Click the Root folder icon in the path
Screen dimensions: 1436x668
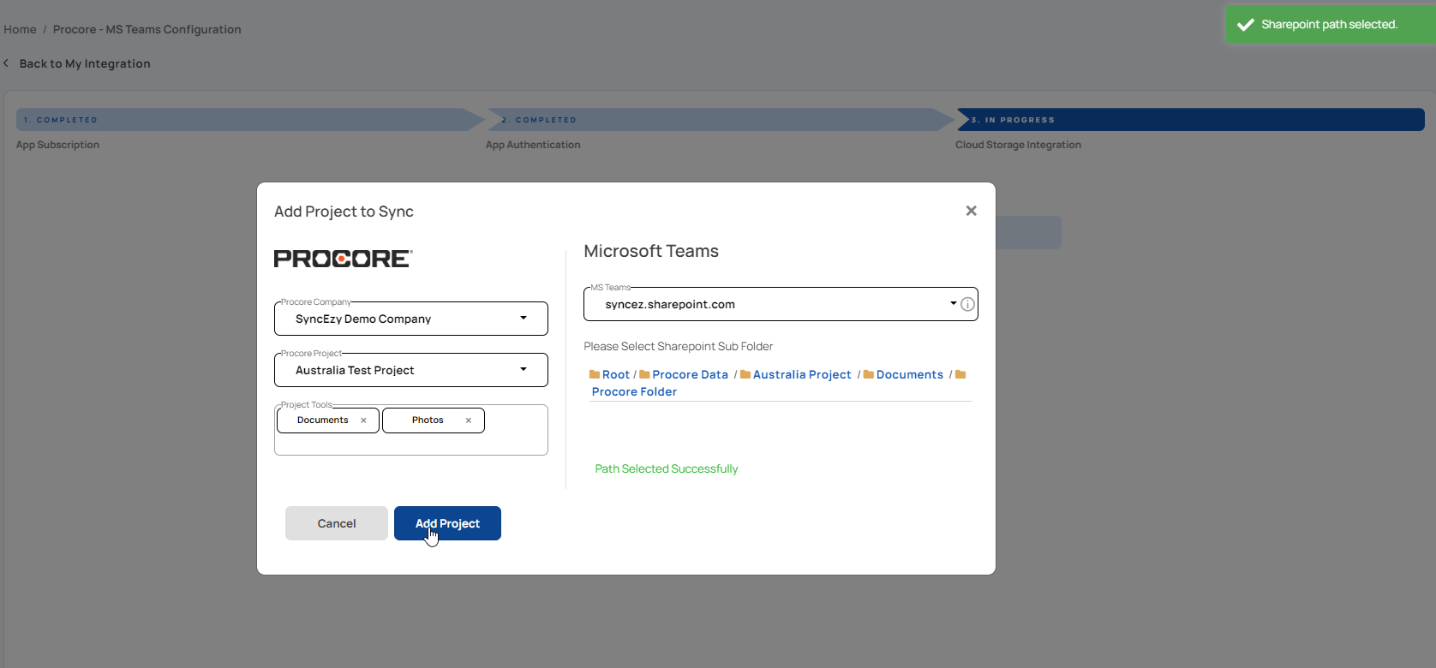pyautogui.click(x=595, y=374)
